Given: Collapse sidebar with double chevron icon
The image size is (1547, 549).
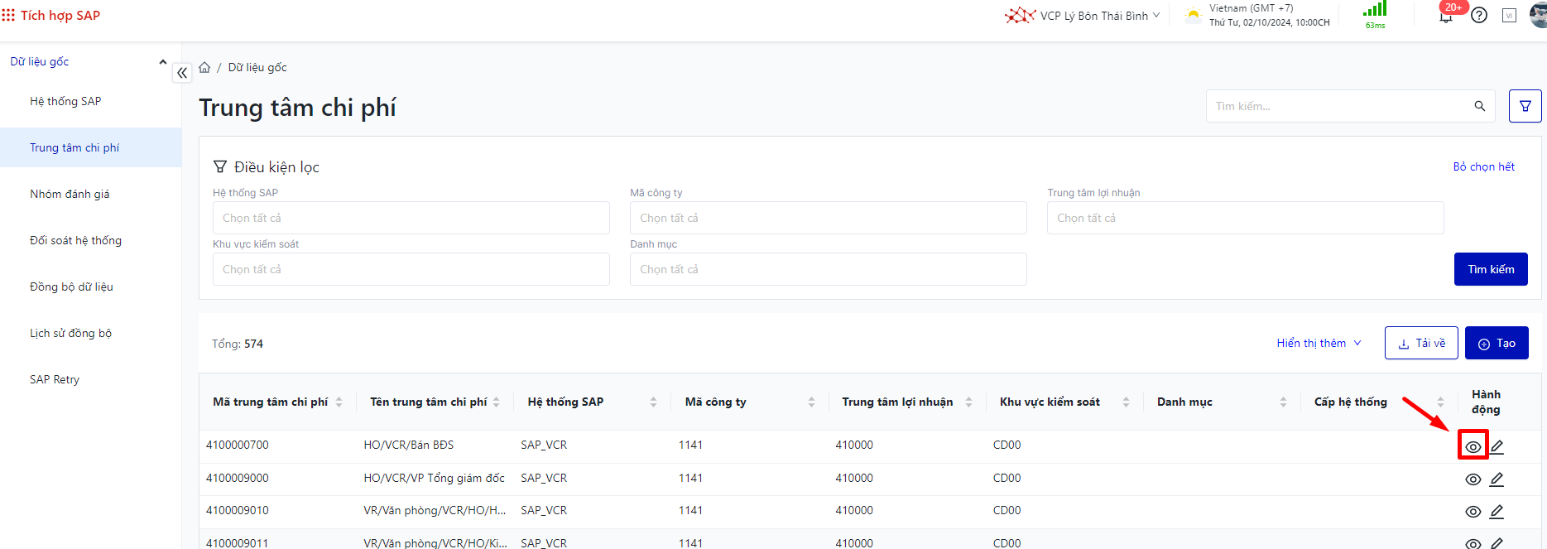Looking at the screenshot, I should coord(182,73).
